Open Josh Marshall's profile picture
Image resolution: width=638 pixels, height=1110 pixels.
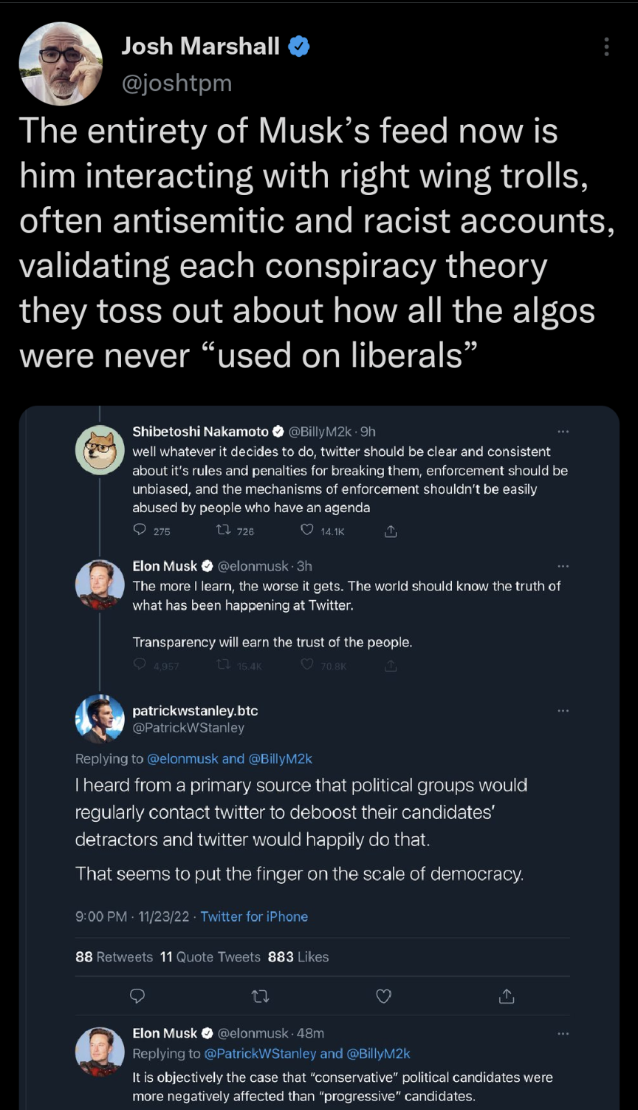(61, 64)
